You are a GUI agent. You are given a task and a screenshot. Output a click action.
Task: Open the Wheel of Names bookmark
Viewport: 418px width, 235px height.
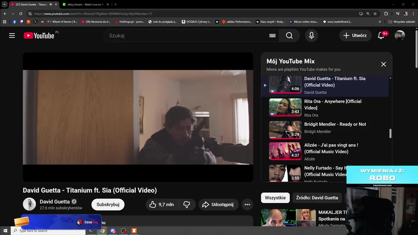pyautogui.click(x=62, y=22)
